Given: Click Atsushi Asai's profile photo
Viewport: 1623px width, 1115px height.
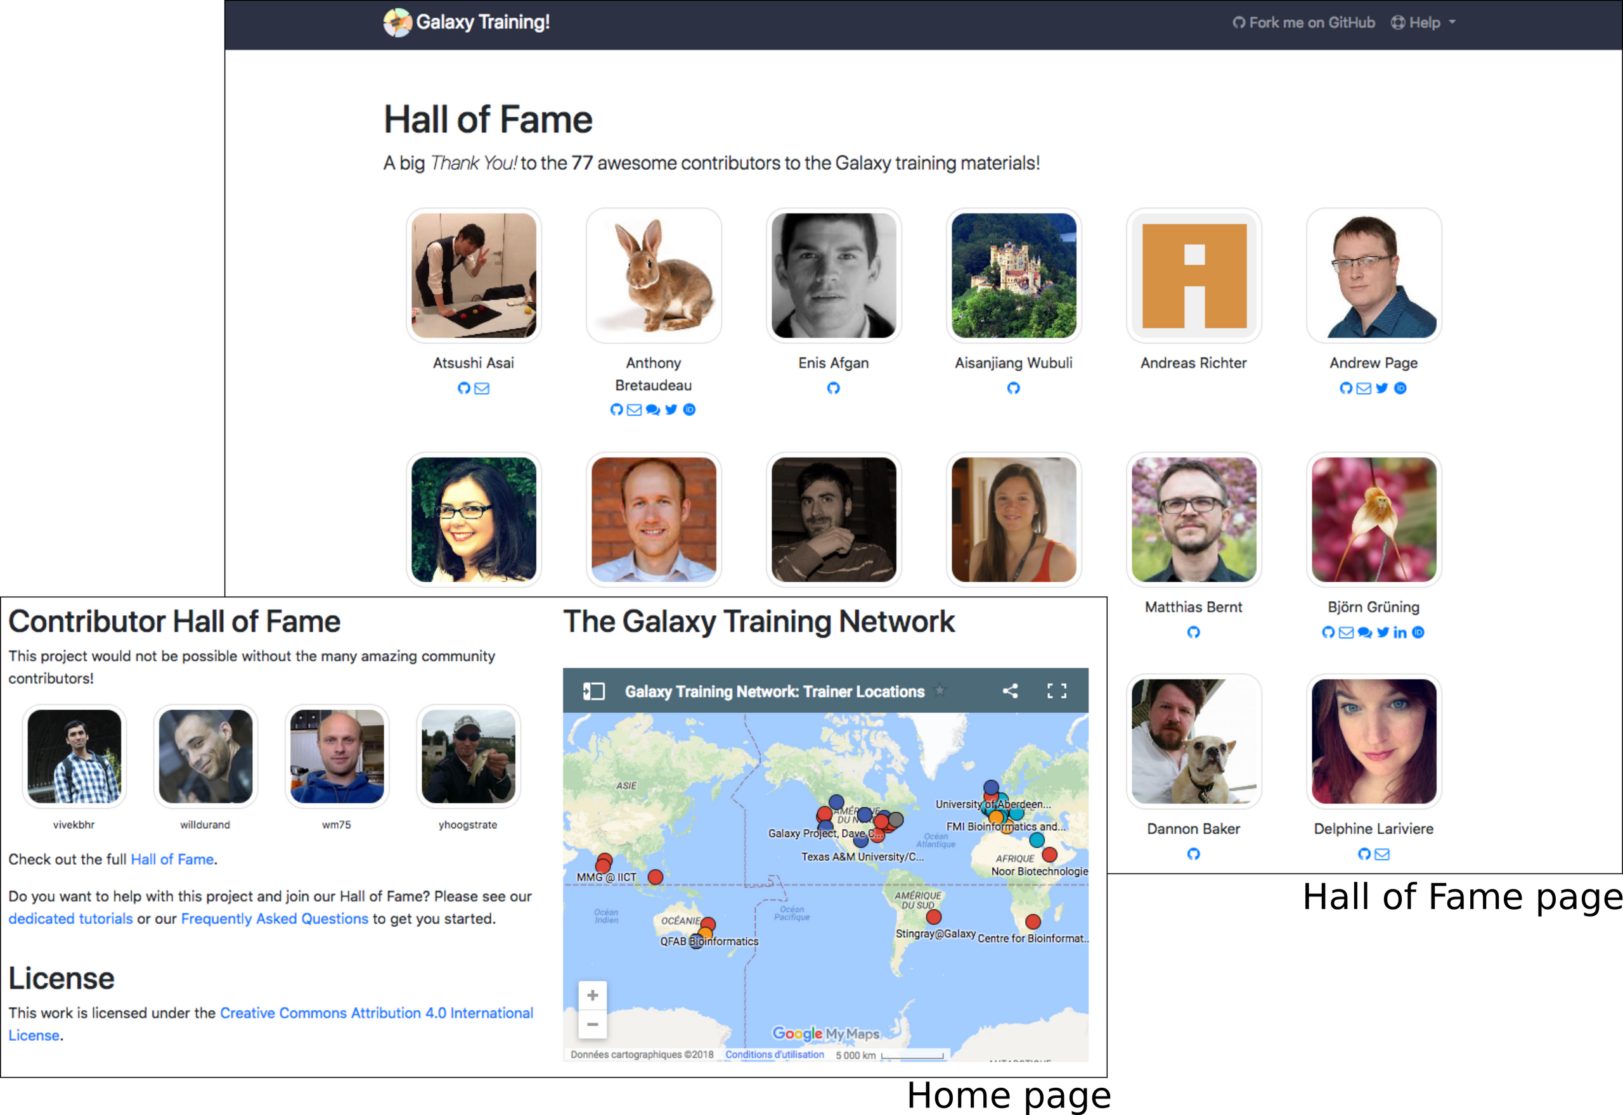Looking at the screenshot, I should coord(474,275).
